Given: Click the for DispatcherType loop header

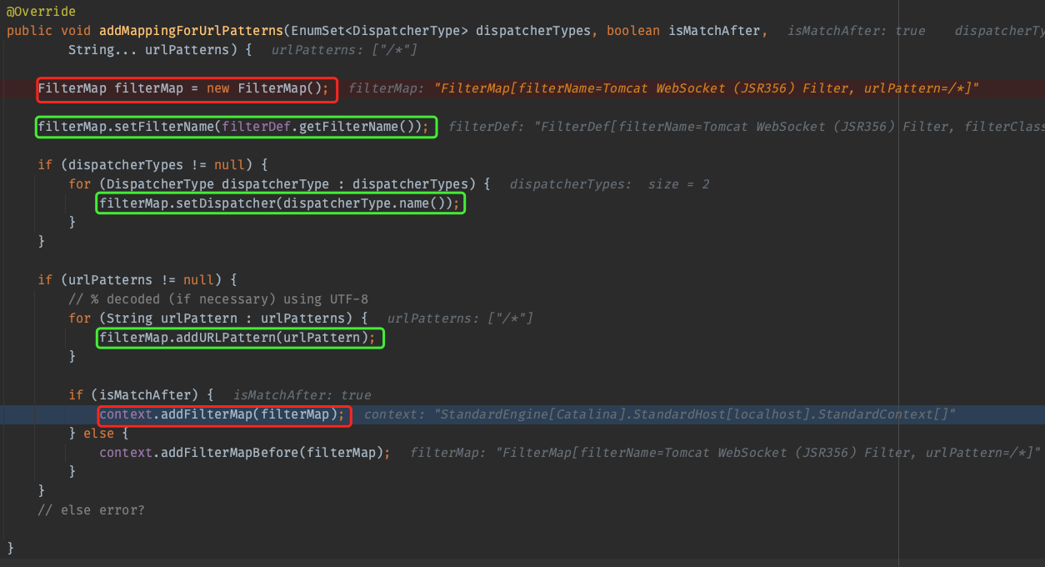Looking at the screenshot, I should click(x=279, y=184).
